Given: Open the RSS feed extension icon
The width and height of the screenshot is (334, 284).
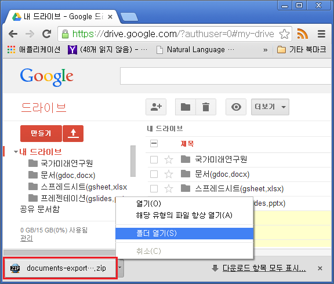Looking at the screenshot, I should [x=303, y=34].
